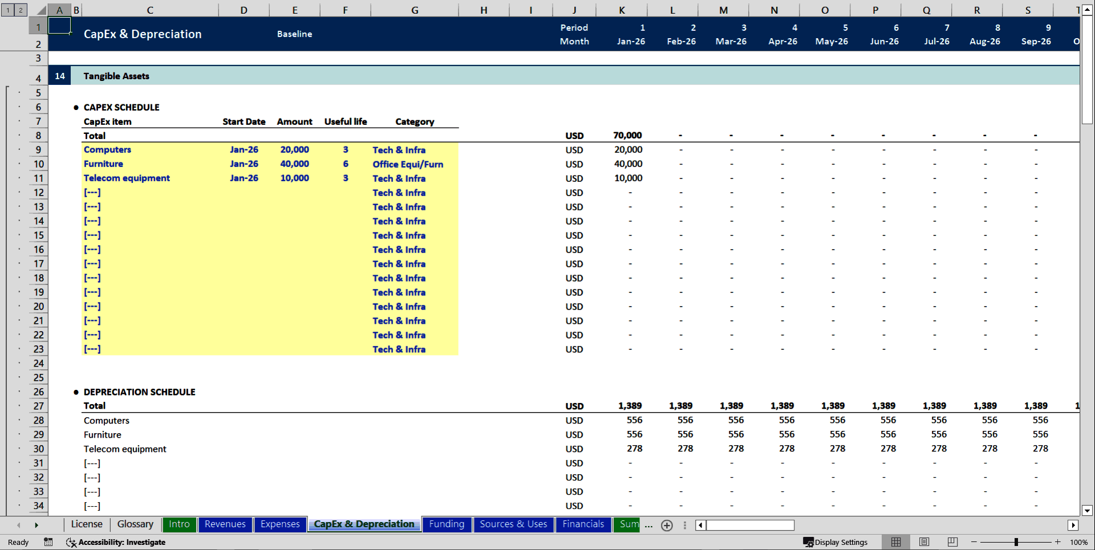
Task: Select the Normal view icon
Action: (x=895, y=542)
